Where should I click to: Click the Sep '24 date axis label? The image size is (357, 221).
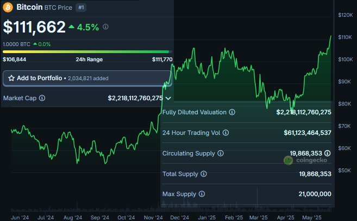pos(100,218)
